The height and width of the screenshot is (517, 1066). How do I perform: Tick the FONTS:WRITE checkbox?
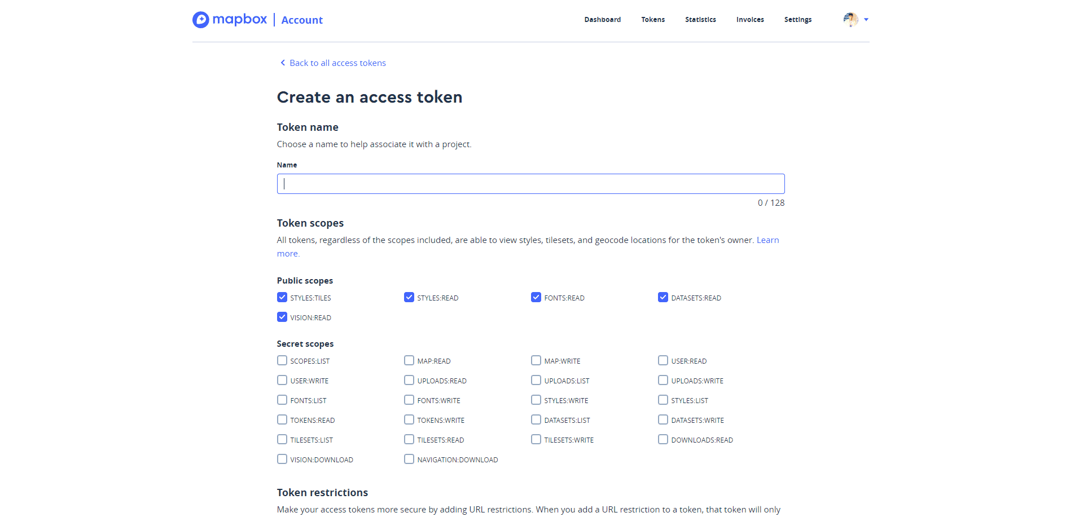click(x=409, y=400)
